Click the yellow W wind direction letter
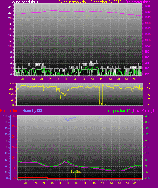This screenshot has height=188, width=158. coord(149,89)
